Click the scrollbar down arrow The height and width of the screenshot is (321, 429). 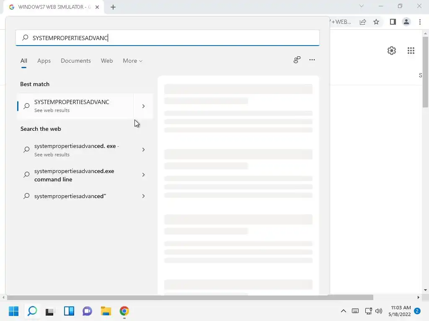pos(425,290)
